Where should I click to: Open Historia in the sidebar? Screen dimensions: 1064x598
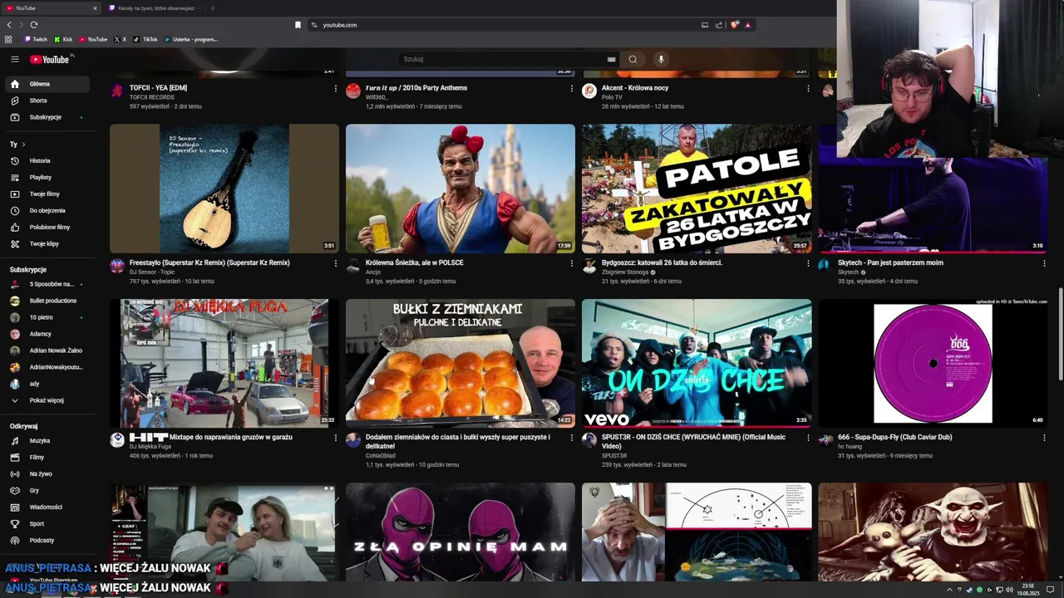click(x=47, y=160)
